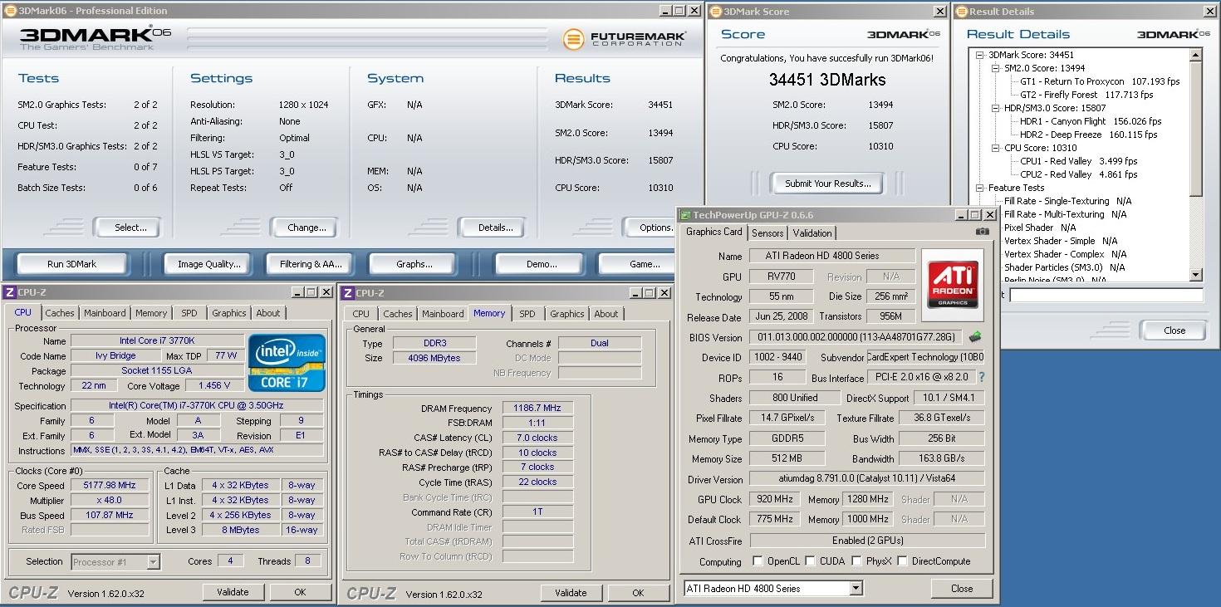Open Caches tab in CPU-Z showing Processor info
Screen dimensions: 1221x607
click(60, 313)
